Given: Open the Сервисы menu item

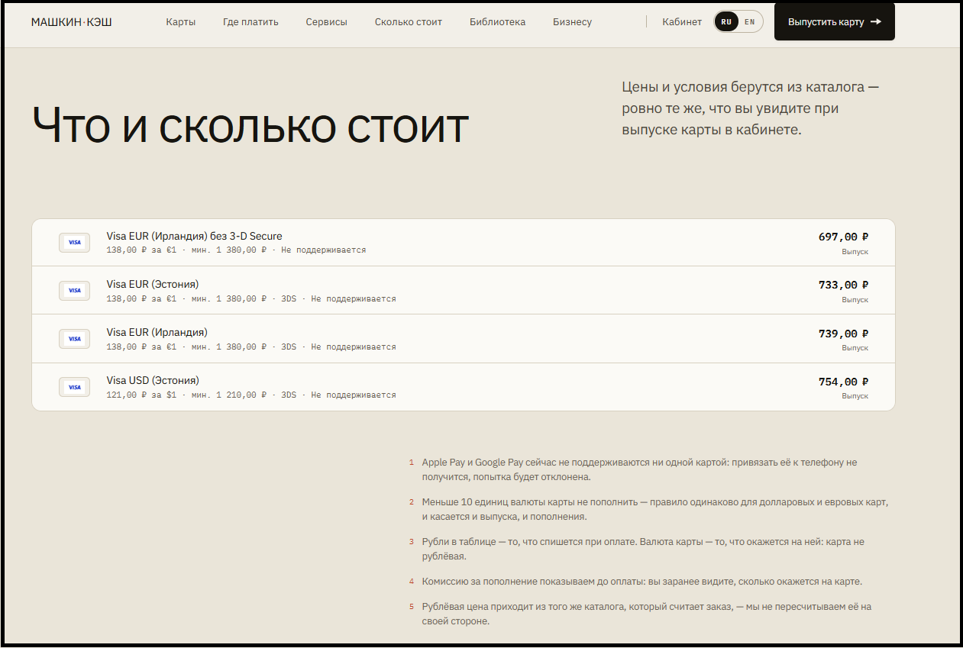Looking at the screenshot, I should (326, 22).
